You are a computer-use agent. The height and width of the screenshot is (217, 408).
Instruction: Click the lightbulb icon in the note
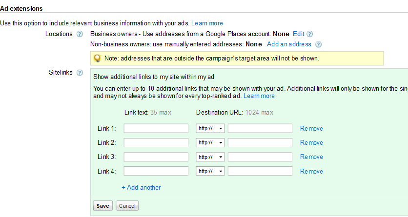coord(97,59)
